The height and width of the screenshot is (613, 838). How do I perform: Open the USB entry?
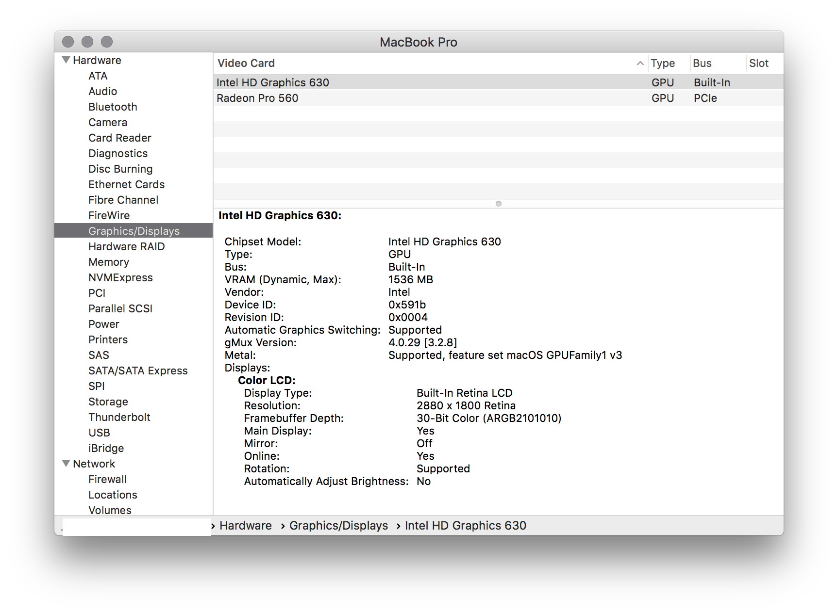99,433
